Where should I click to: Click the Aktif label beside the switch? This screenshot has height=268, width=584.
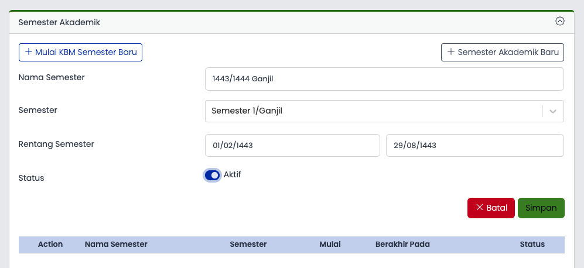tap(232, 174)
